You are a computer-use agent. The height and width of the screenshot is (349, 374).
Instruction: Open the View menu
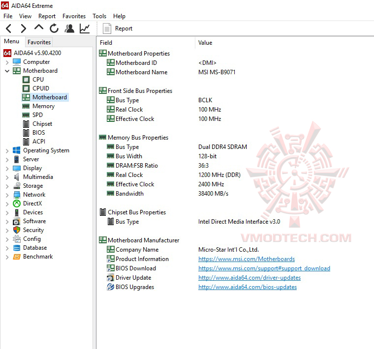tap(25, 16)
